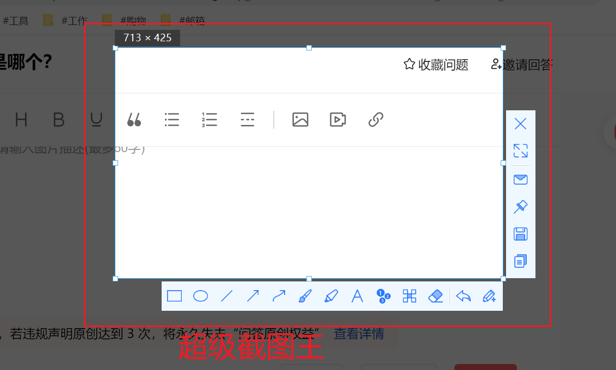The image size is (616, 370).
Task: Select the rectangle drawing tool
Action: tap(174, 296)
